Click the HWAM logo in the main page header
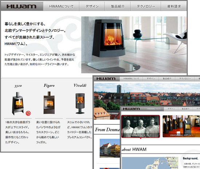The height and width of the screenshot is (169, 200). [21, 6]
